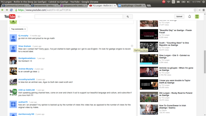Open Olé Lurgan Rocky Road to Poland
Viewport: 206px width, 116px height.
(176, 94)
